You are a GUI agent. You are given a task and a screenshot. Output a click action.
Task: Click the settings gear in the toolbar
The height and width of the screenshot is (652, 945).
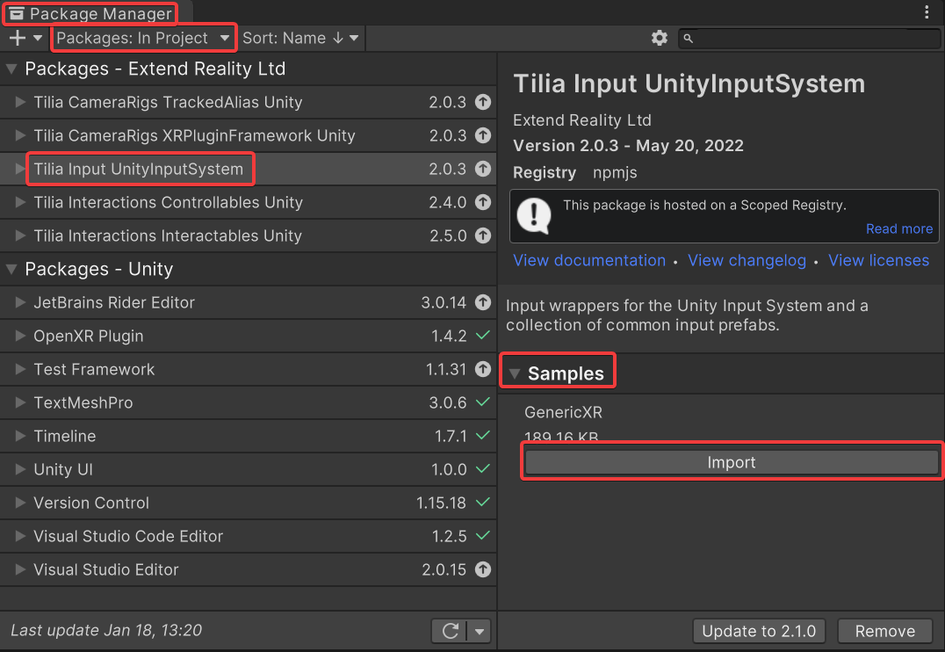coord(659,38)
